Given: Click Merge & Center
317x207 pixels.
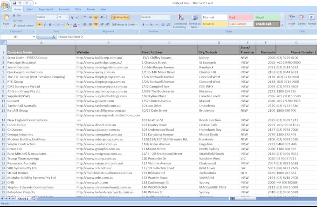Looking at the screenshot, I should [x=125, y=24].
